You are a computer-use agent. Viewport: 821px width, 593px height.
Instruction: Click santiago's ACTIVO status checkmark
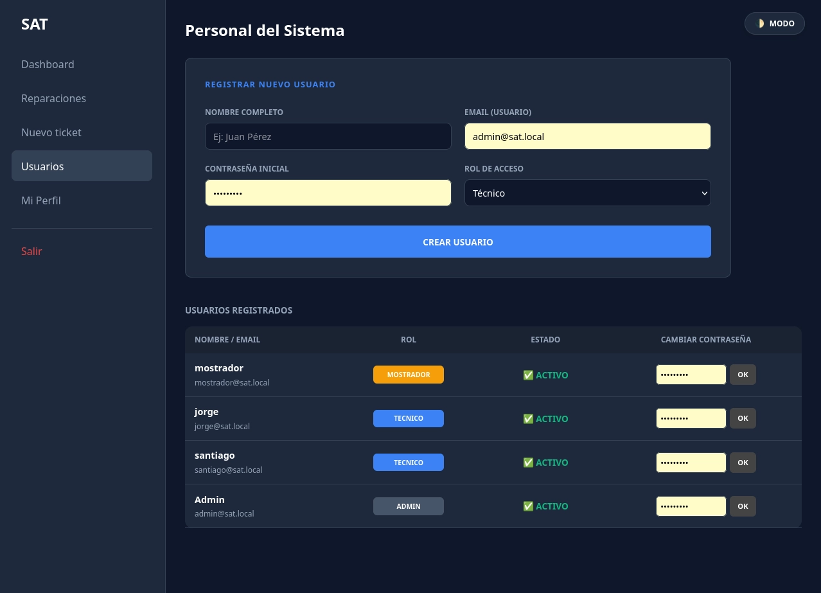[528, 463]
